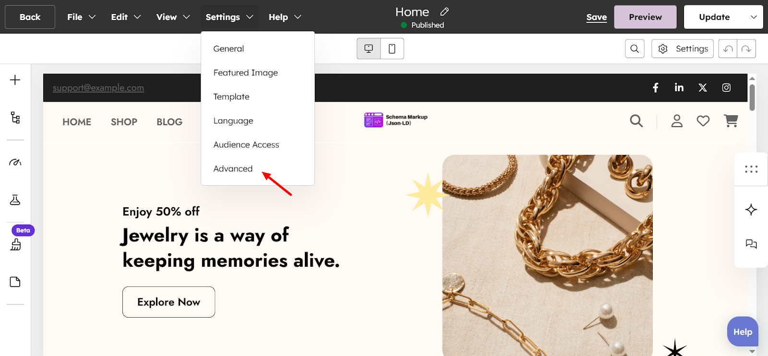Image resolution: width=768 pixels, height=356 pixels.
Task: Click the pencil icon next to Home title
Action: pos(444,12)
